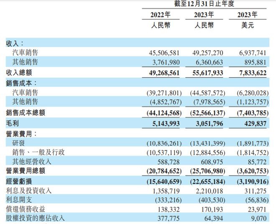Click the 毛利 row label
The image size is (276, 224).
[12, 124]
